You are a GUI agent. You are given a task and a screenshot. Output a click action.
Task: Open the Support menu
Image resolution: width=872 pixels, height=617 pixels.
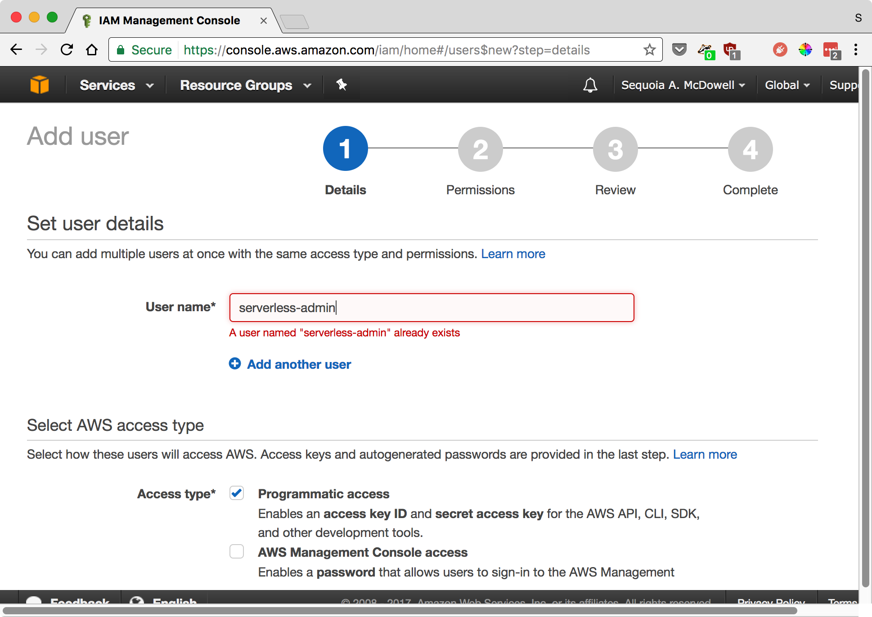(843, 85)
